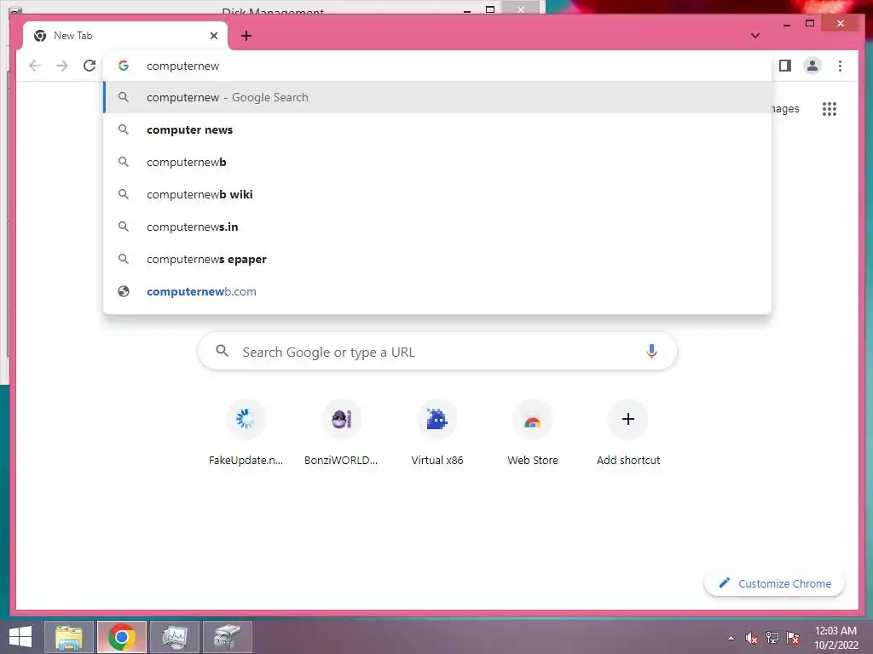Open the BonziWORLD shortcut
The height and width of the screenshot is (654, 873).
(x=341, y=433)
